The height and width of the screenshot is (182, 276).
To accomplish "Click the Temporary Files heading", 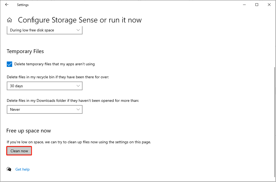I will [x=25, y=51].
